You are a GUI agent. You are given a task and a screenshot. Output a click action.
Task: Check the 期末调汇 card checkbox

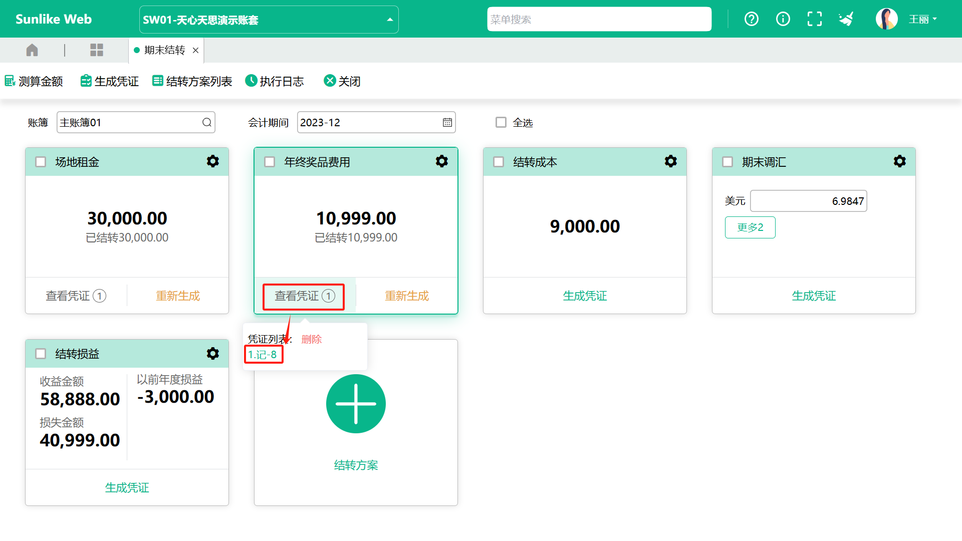(x=728, y=162)
